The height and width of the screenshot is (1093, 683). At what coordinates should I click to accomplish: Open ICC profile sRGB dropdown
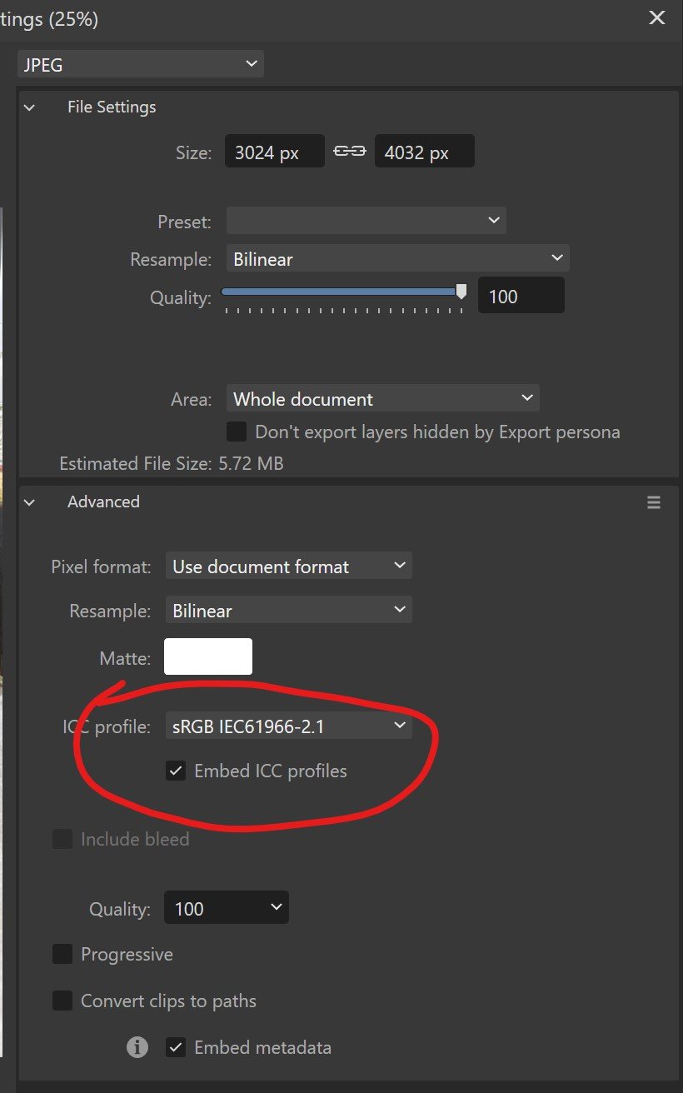tap(288, 726)
